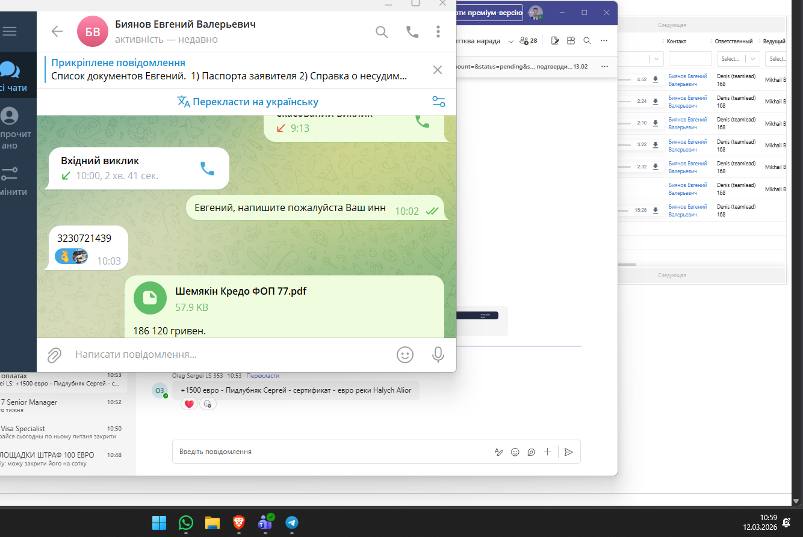Open the Teams text formatting icon

tap(498, 452)
